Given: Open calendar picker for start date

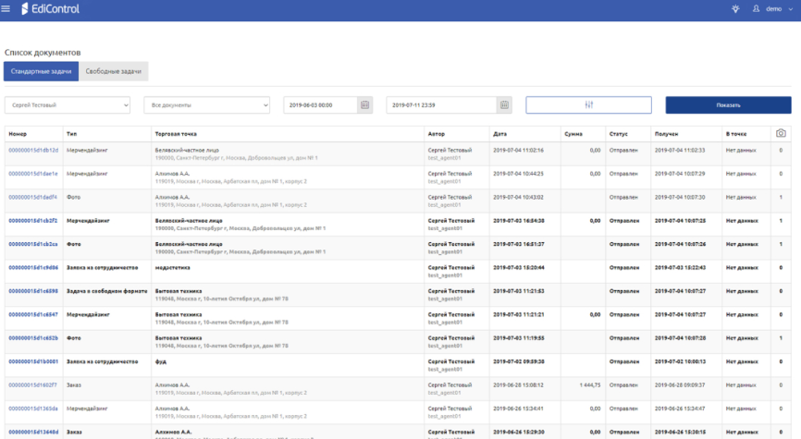Looking at the screenshot, I should (x=365, y=105).
